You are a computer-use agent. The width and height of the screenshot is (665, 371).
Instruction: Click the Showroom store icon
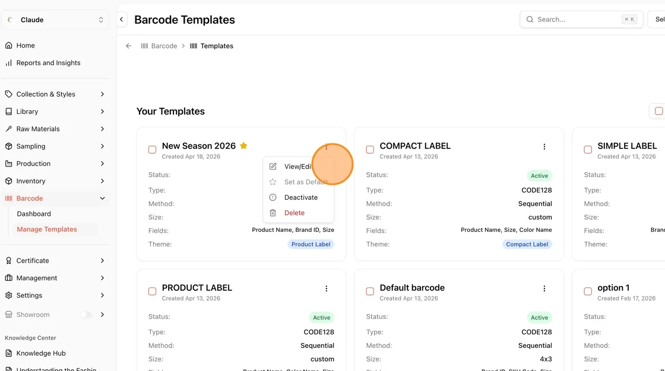(x=8, y=315)
